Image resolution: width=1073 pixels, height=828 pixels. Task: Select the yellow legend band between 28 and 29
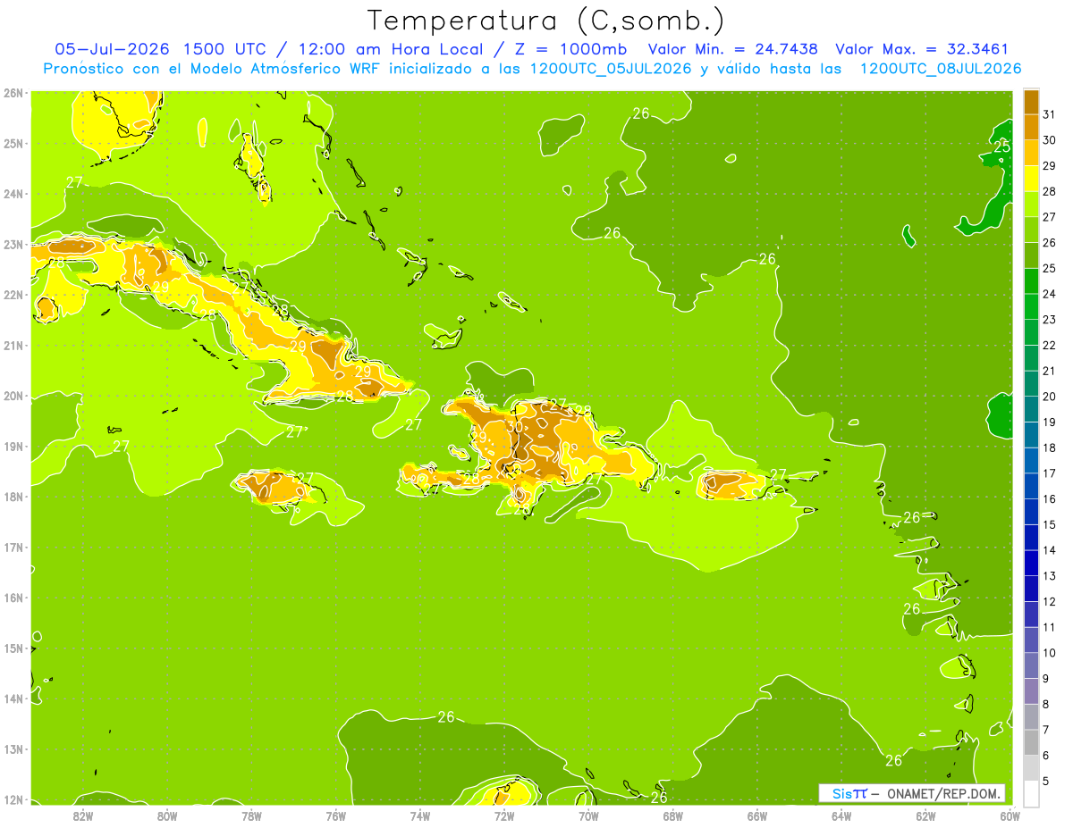coord(1031,179)
